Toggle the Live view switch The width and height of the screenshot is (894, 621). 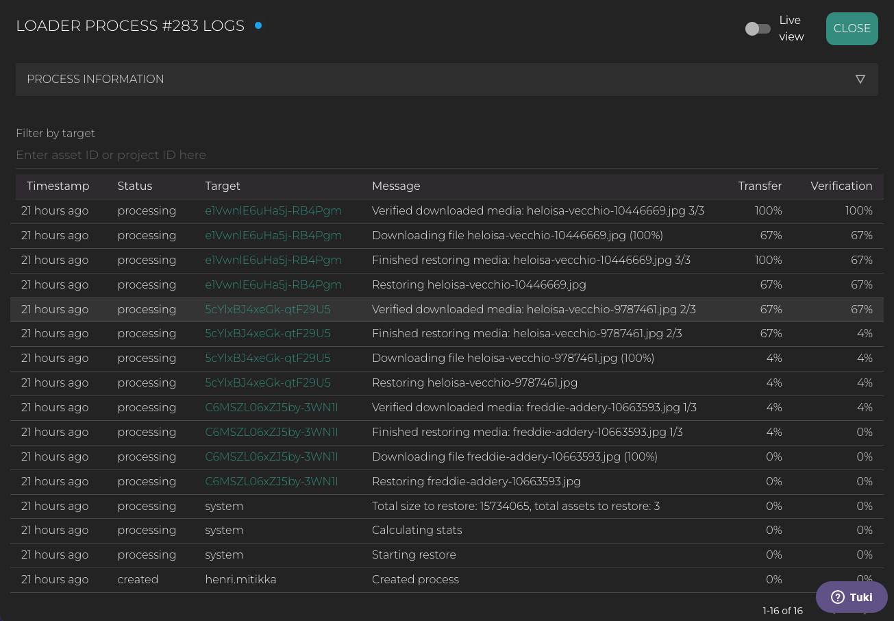click(758, 29)
